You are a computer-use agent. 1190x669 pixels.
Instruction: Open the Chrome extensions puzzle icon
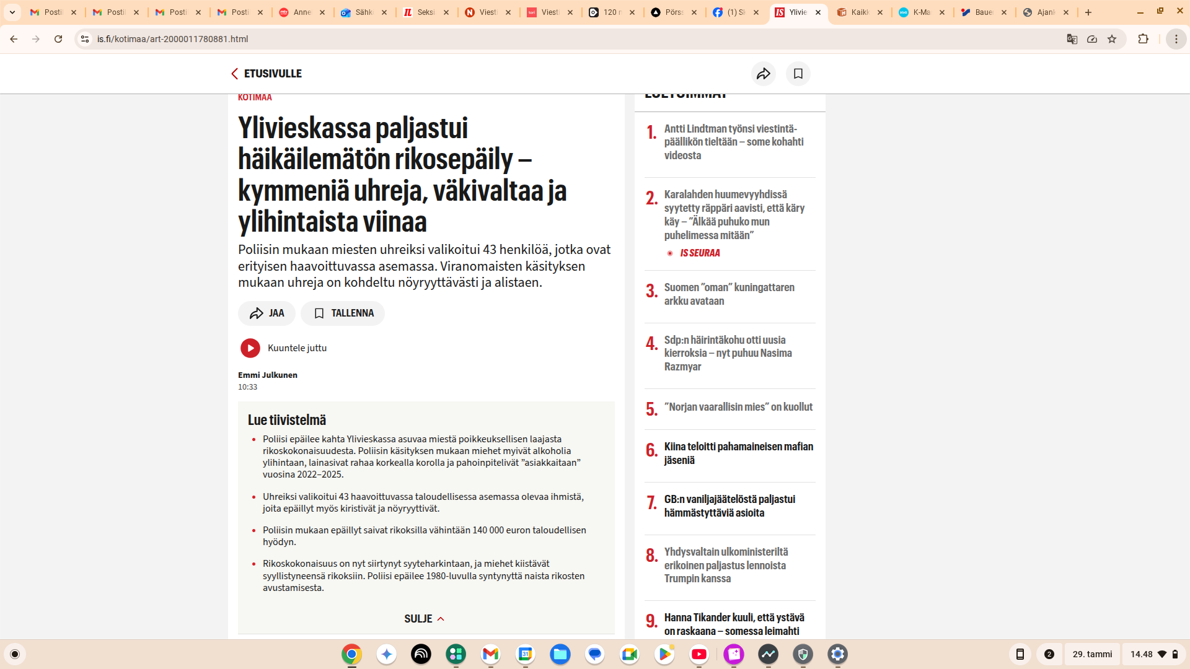[1144, 39]
